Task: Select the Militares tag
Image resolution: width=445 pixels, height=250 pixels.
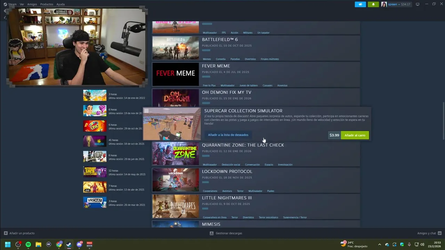Action: click(248, 33)
